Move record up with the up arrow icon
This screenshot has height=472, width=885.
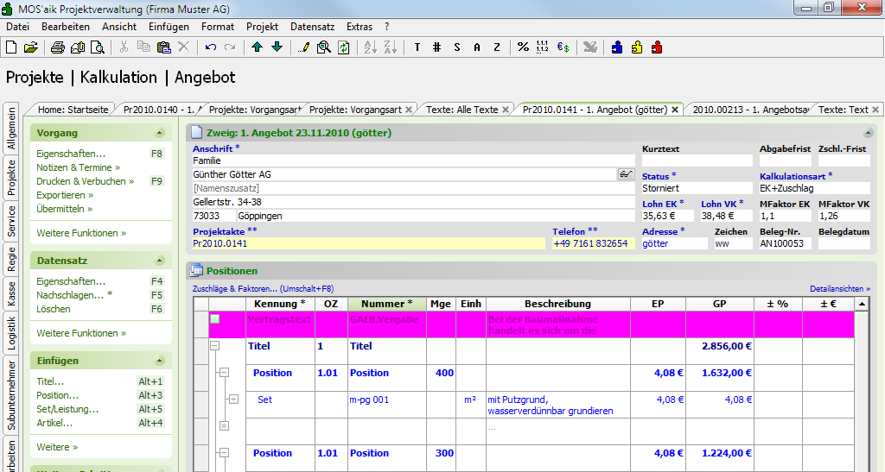click(x=257, y=47)
